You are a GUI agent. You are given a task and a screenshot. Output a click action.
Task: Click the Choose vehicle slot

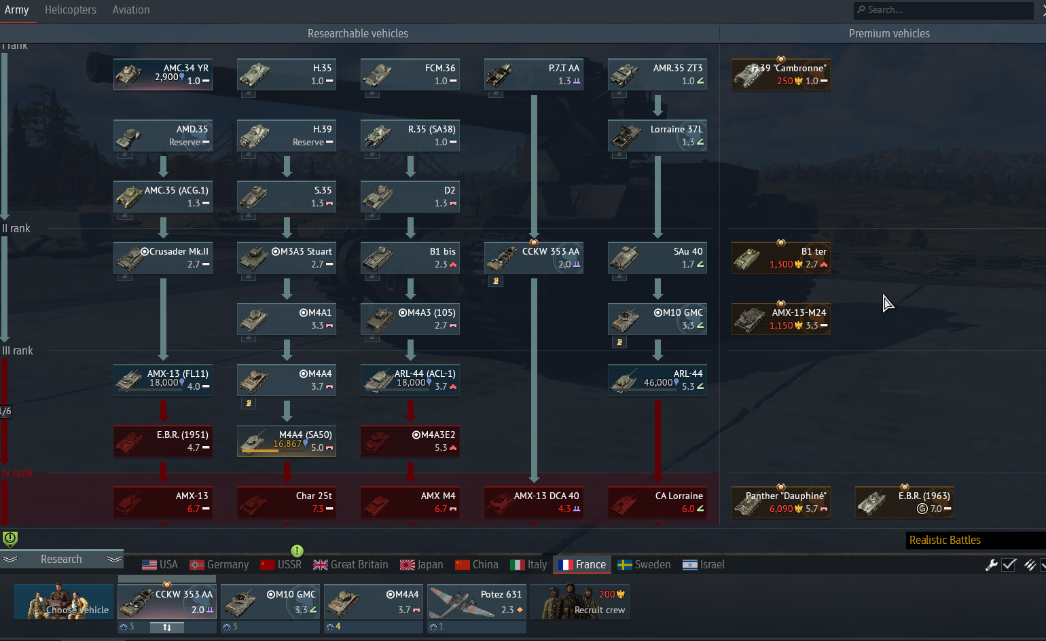[x=65, y=602]
